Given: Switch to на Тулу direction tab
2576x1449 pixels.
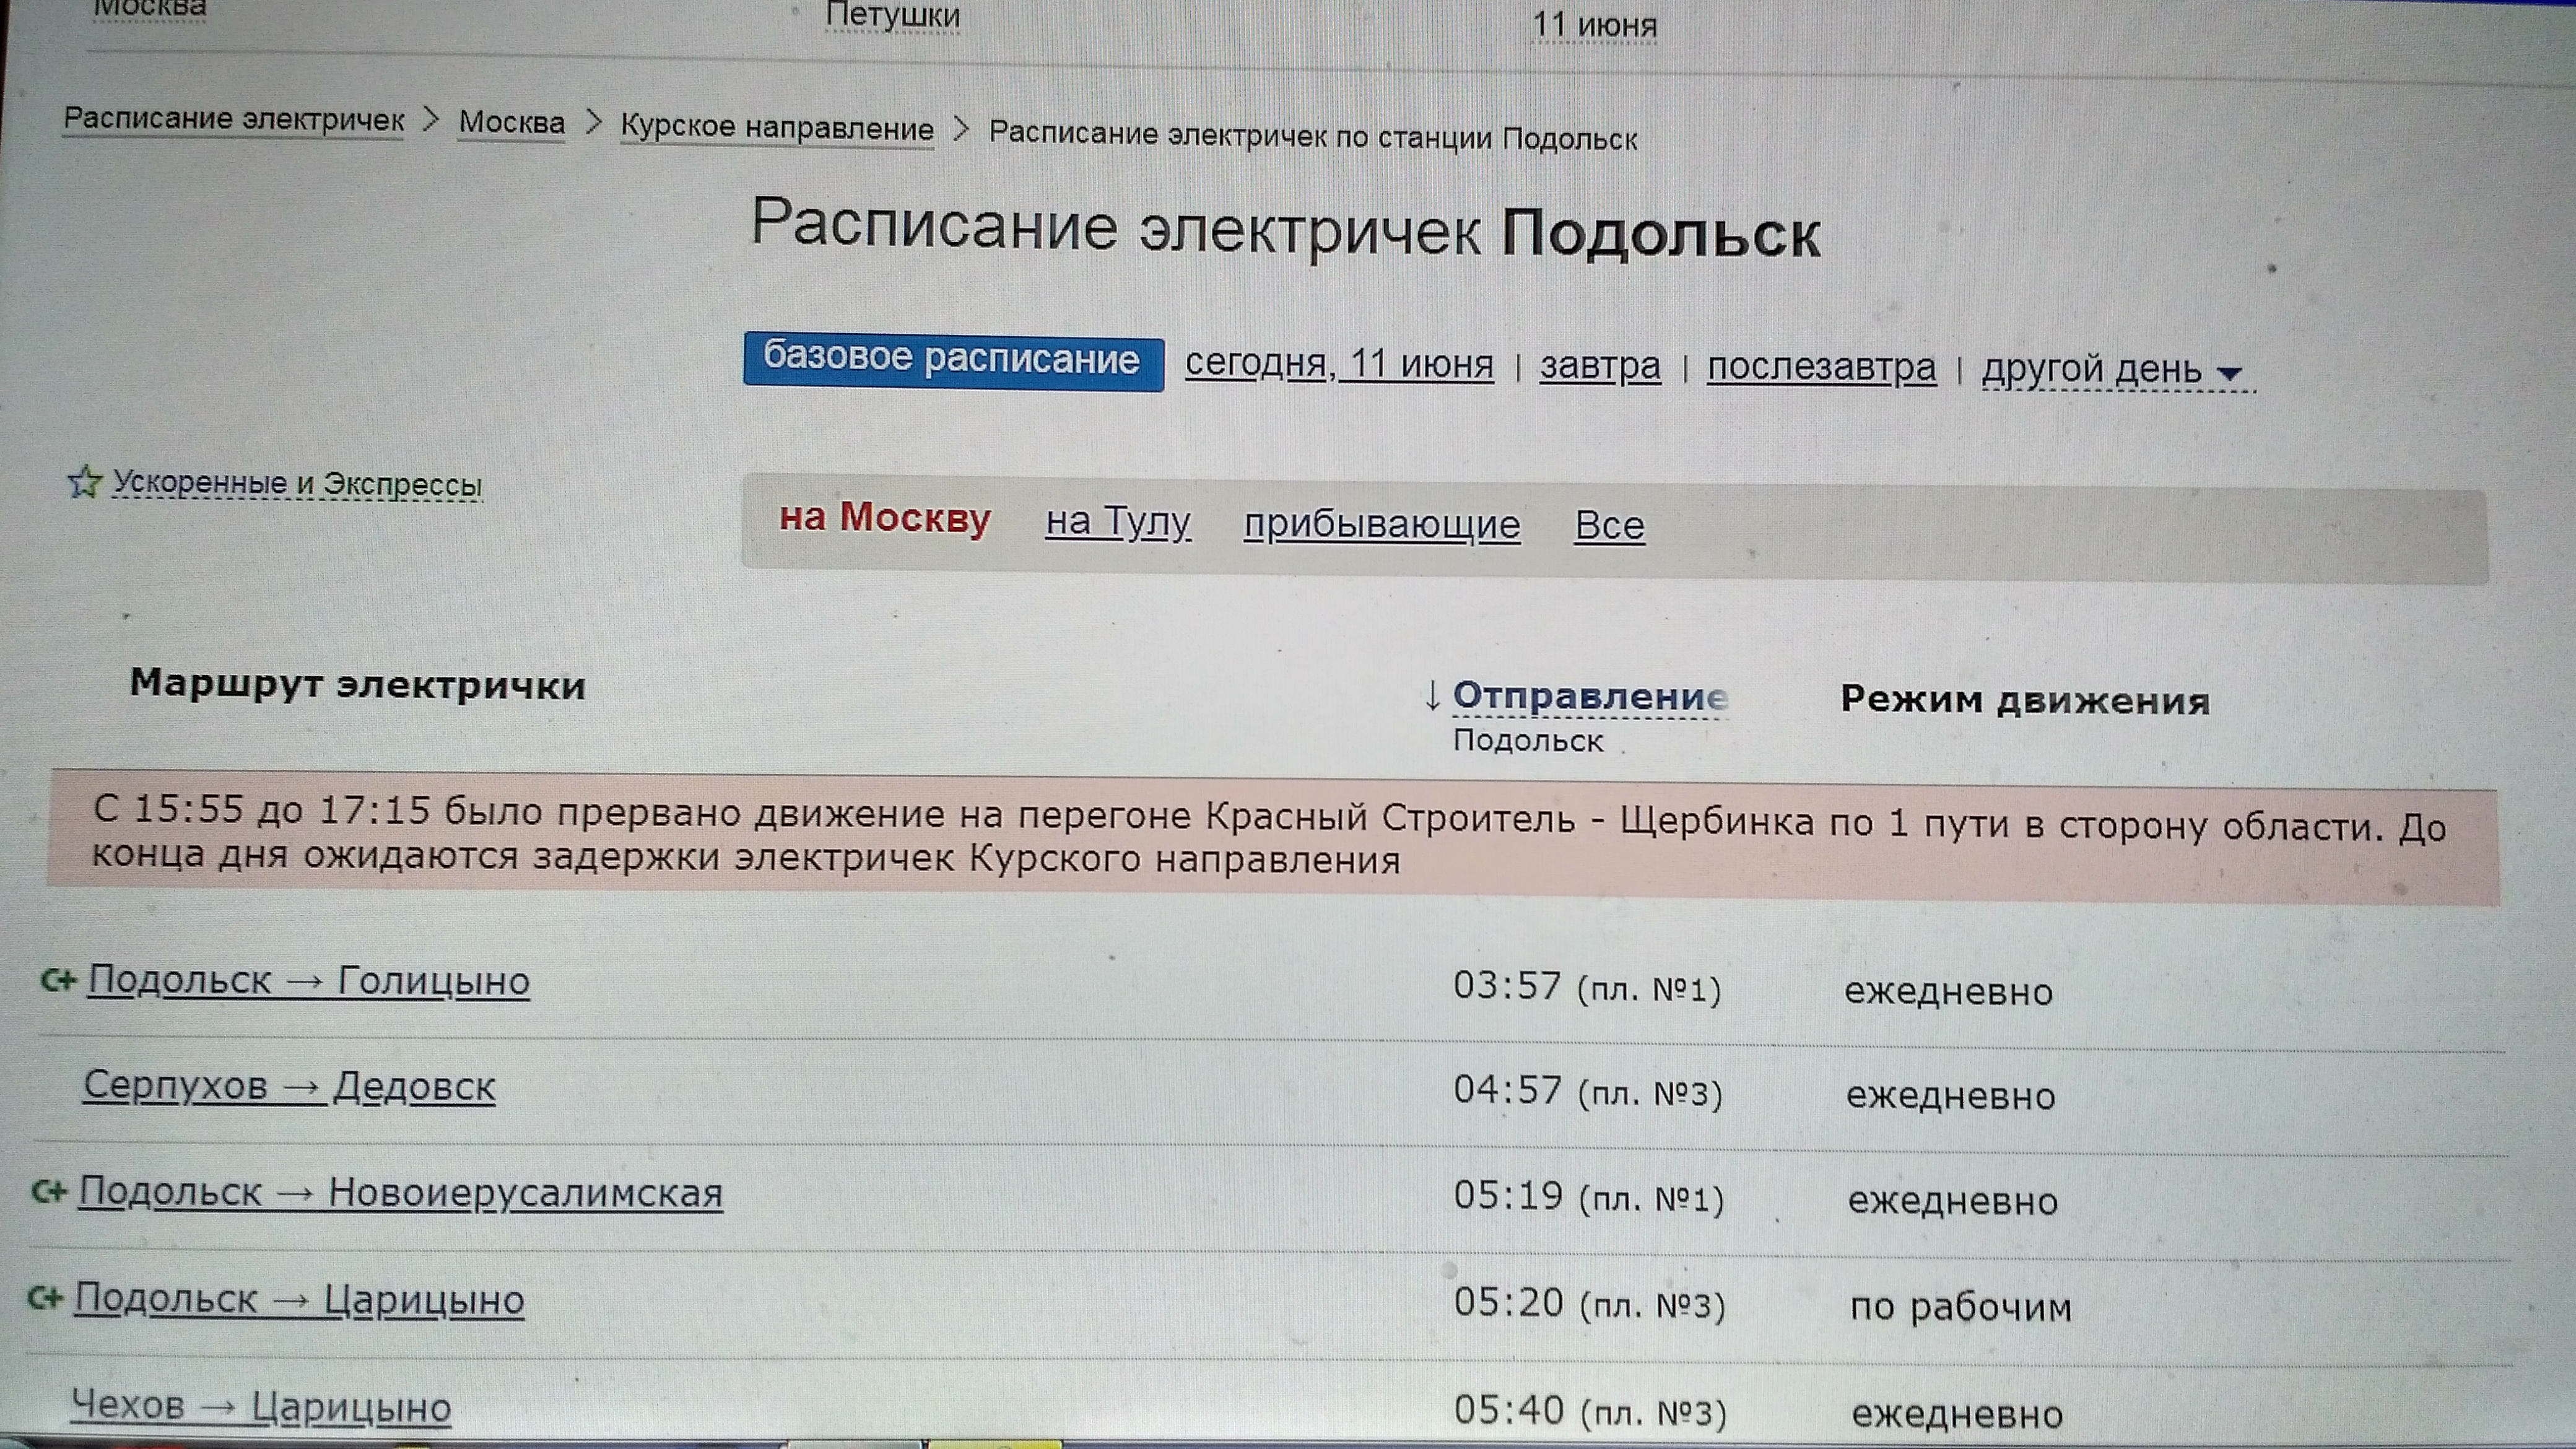Looking at the screenshot, I should [x=1117, y=521].
